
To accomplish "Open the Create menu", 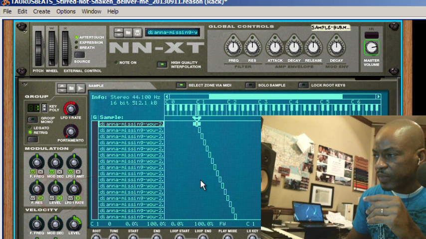I will [x=41, y=11].
